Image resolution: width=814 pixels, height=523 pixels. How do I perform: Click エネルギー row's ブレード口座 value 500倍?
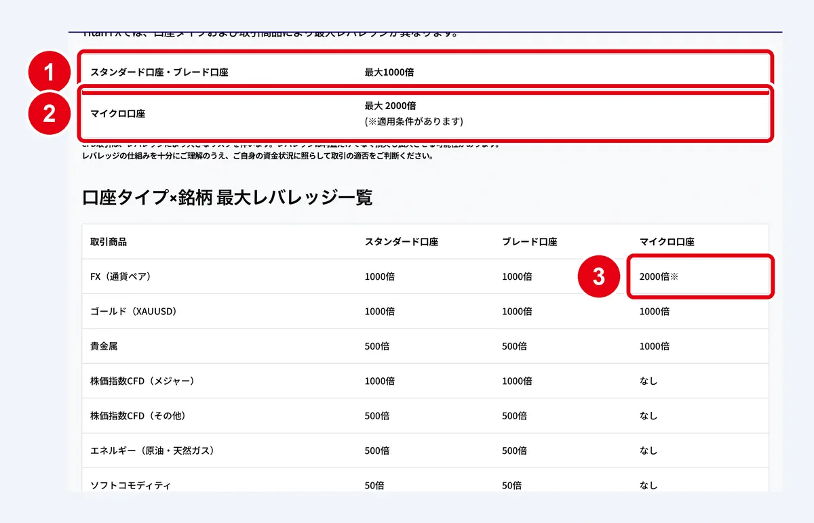tap(514, 451)
